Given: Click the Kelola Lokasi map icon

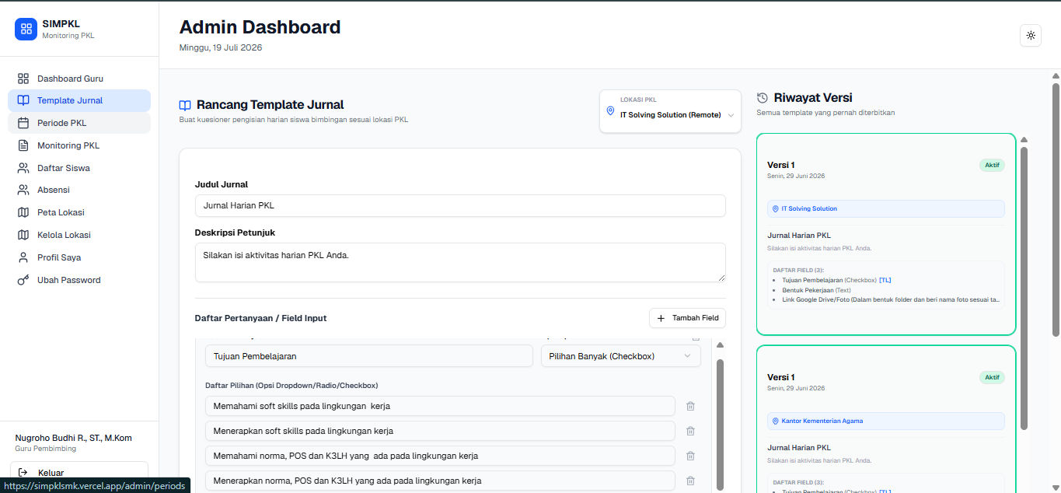Looking at the screenshot, I should point(23,235).
